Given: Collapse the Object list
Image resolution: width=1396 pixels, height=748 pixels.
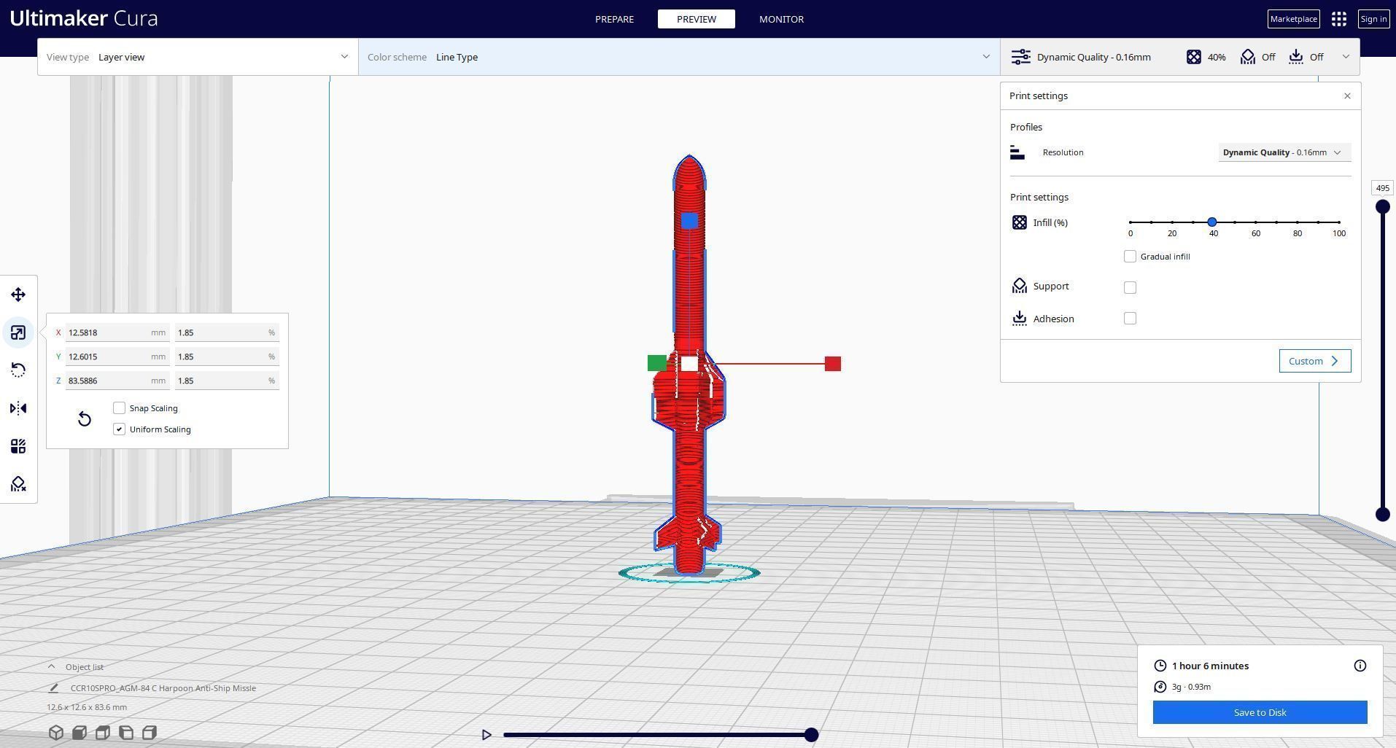Looking at the screenshot, I should 51,666.
